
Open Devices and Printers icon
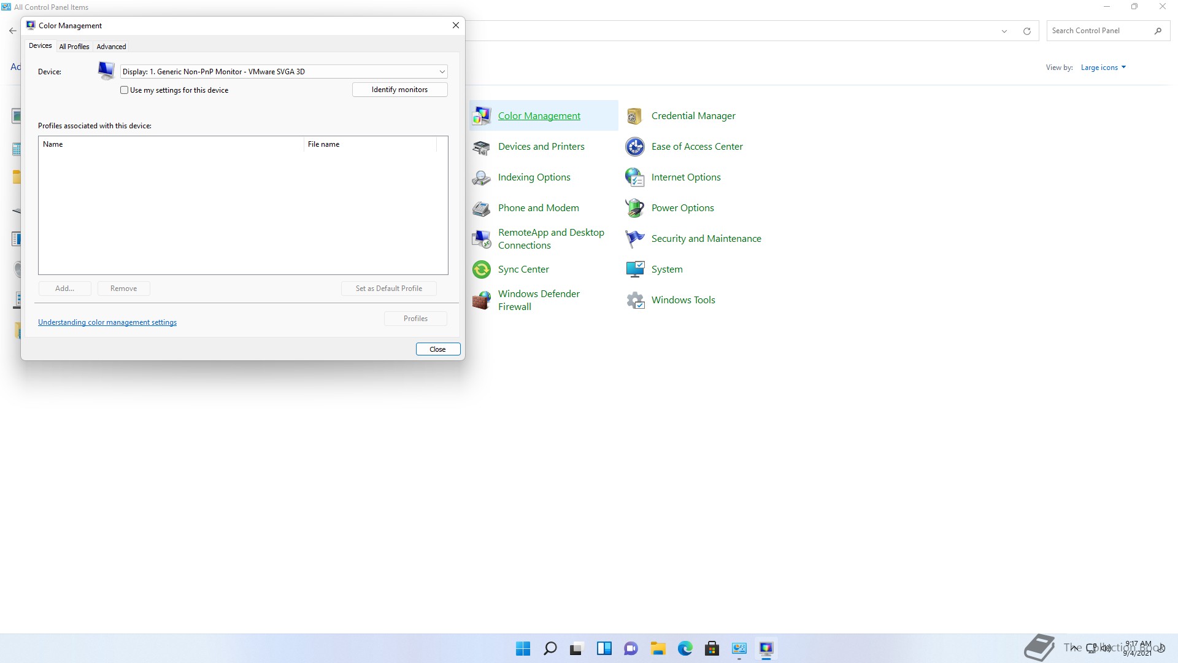pos(482,147)
